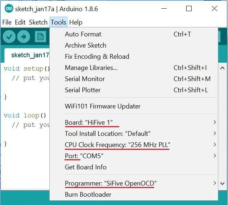The width and height of the screenshot is (228, 205).
Task: Open WiFi101 Firmware Updater
Action: coord(134,106)
